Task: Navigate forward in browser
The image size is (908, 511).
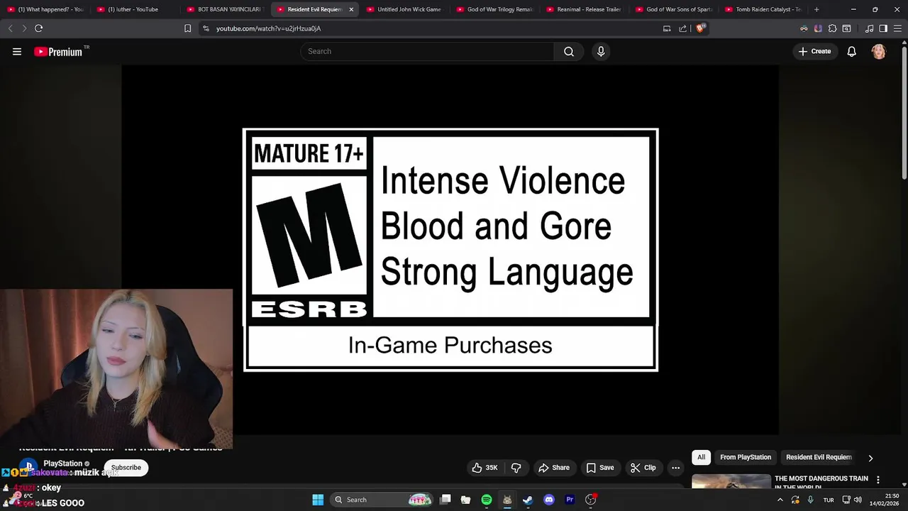Action: [x=23, y=28]
